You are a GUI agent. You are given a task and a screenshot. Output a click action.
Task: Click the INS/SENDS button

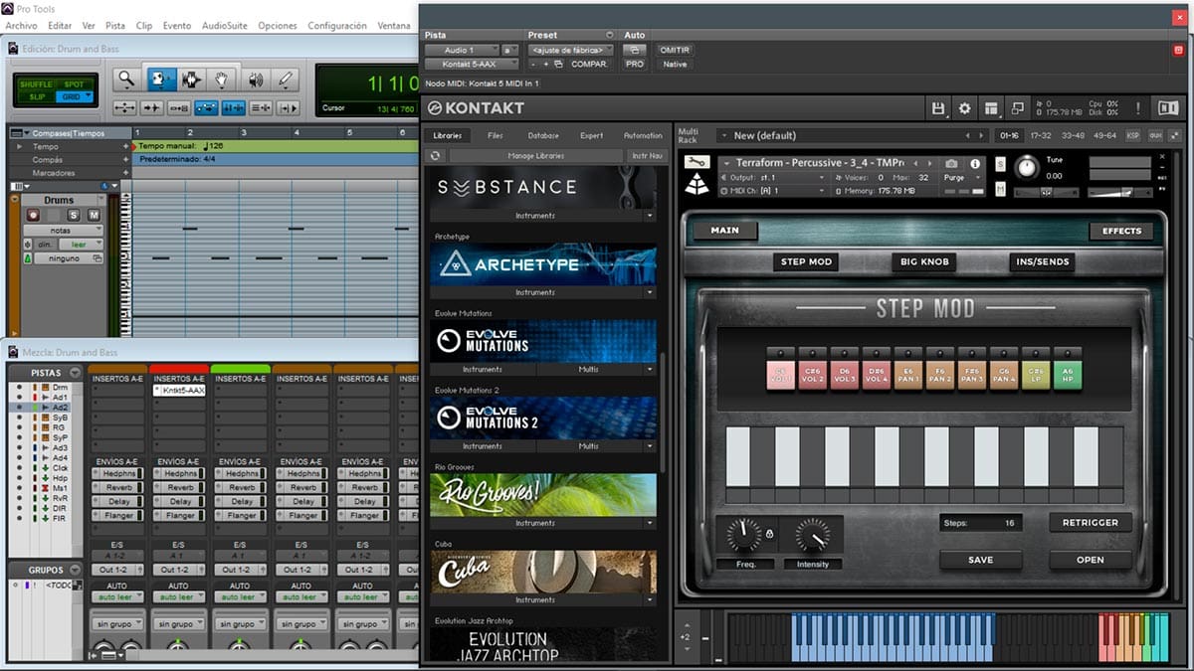click(x=1041, y=262)
